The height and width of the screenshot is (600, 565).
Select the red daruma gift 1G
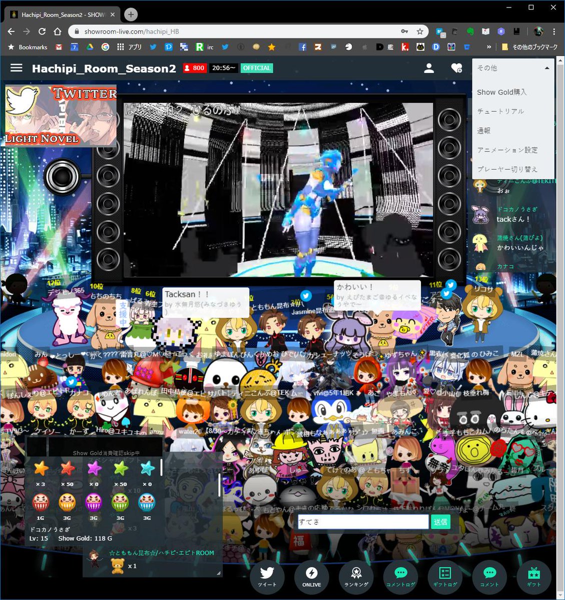click(41, 502)
